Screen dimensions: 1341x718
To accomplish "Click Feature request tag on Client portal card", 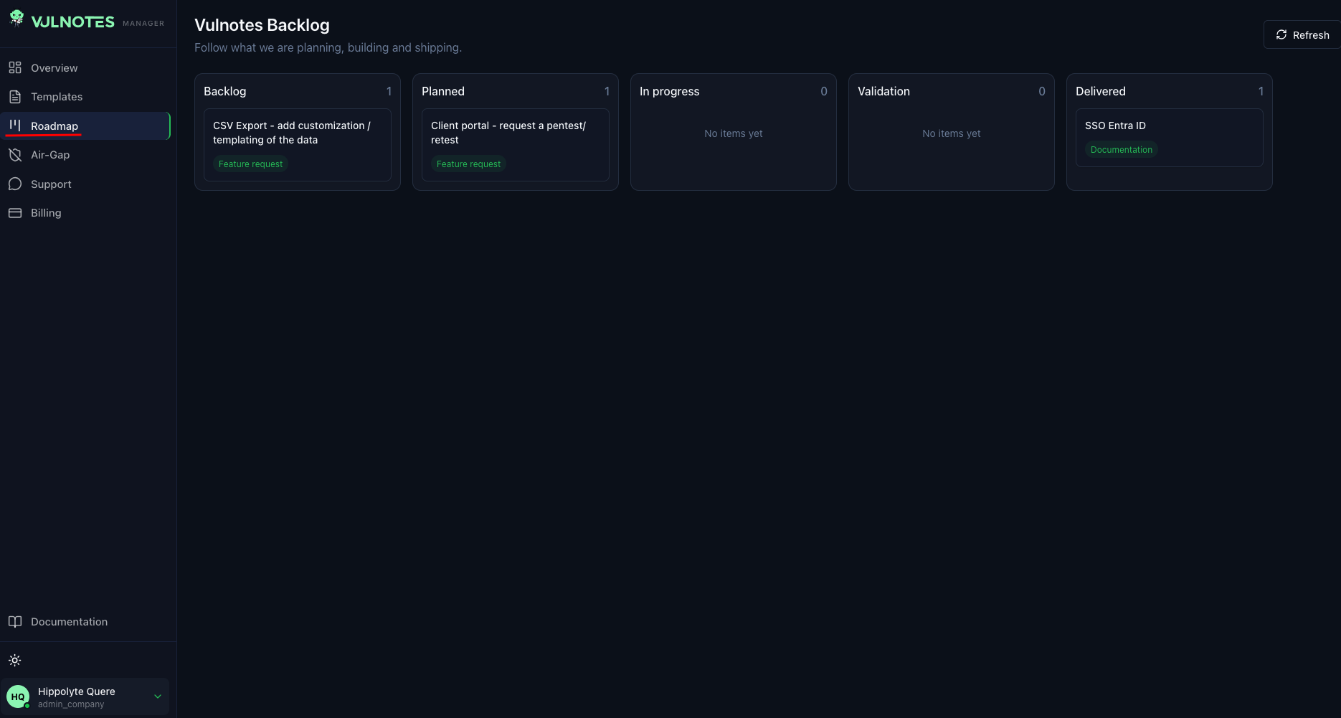I will (x=468, y=164).
